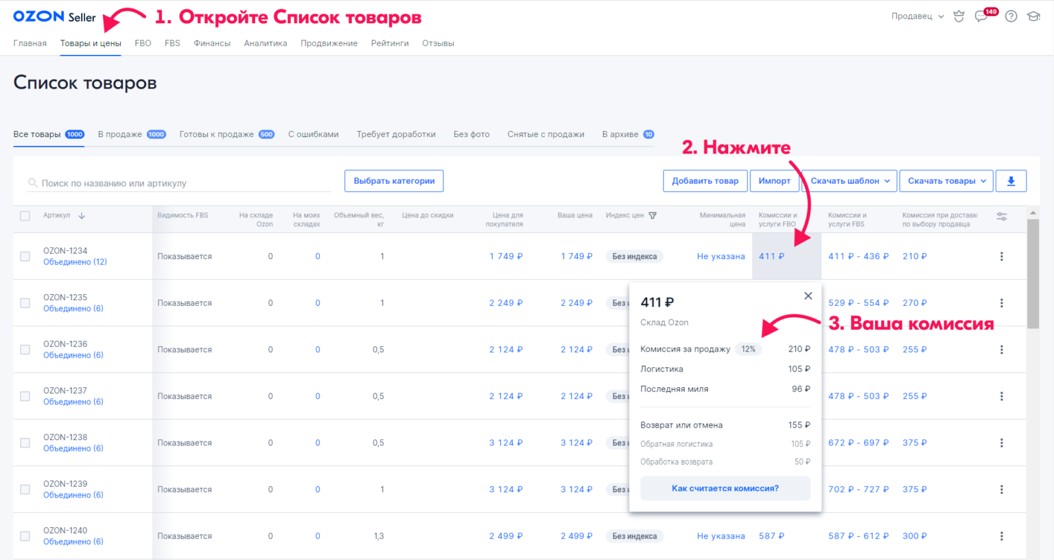
Task: Expand Объединено (6) under OZON-1238
Action: 73,448
